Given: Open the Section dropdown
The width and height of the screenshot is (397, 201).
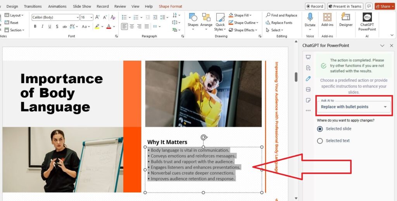Looking at the screenshot, I should pyautogui.click(x=14, y=30).
